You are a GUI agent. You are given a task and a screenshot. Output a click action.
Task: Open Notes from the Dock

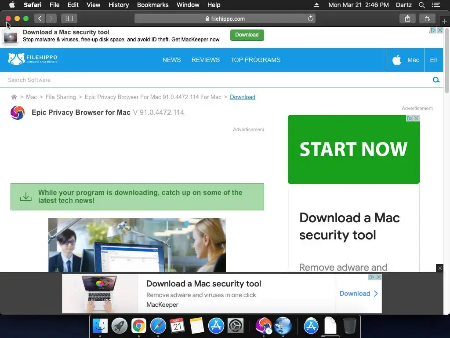tap(196, 326)
